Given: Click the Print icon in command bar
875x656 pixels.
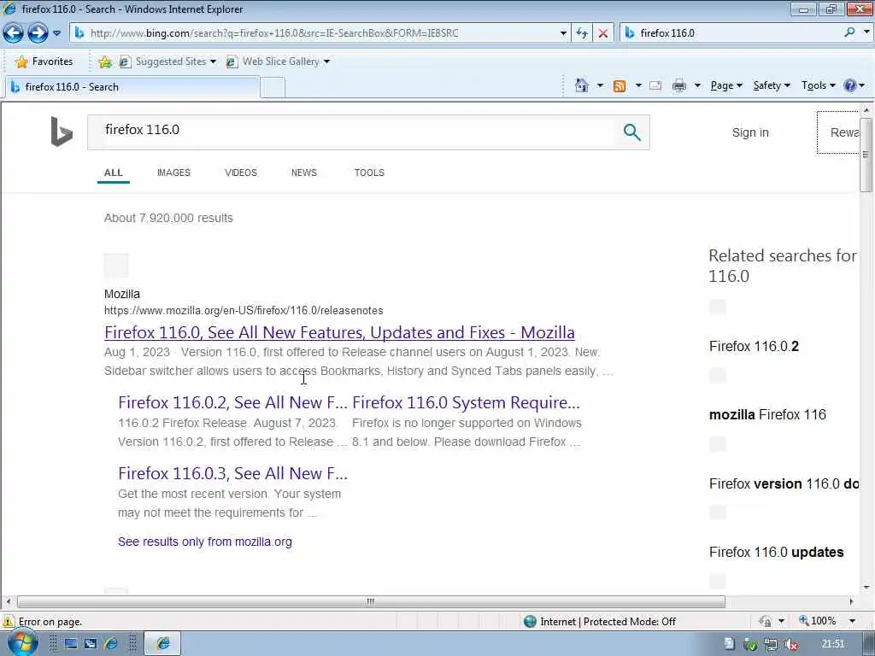Looking at the screenshot, I should tap(679, 86).
